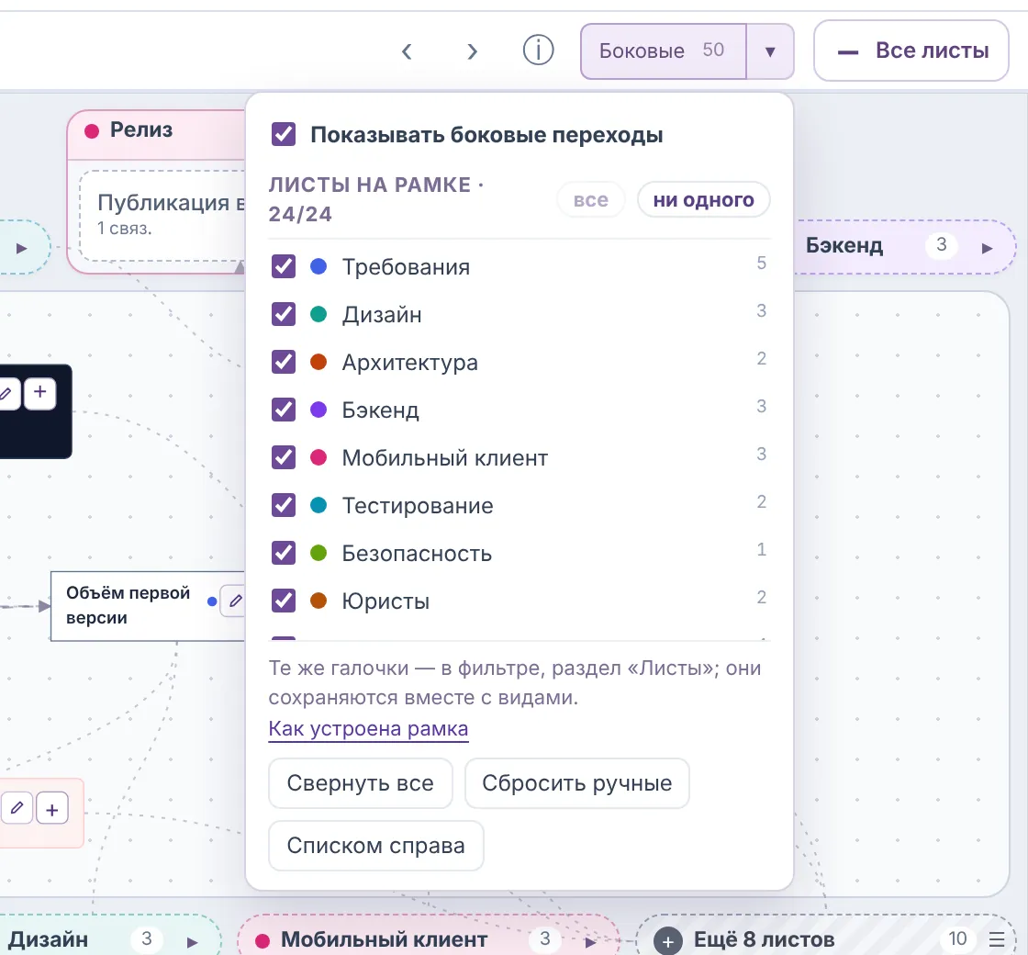
Task: Uncheck the "Архитектура" sheet checkbox
Action: pyautogui.click(x=284, y=362)
